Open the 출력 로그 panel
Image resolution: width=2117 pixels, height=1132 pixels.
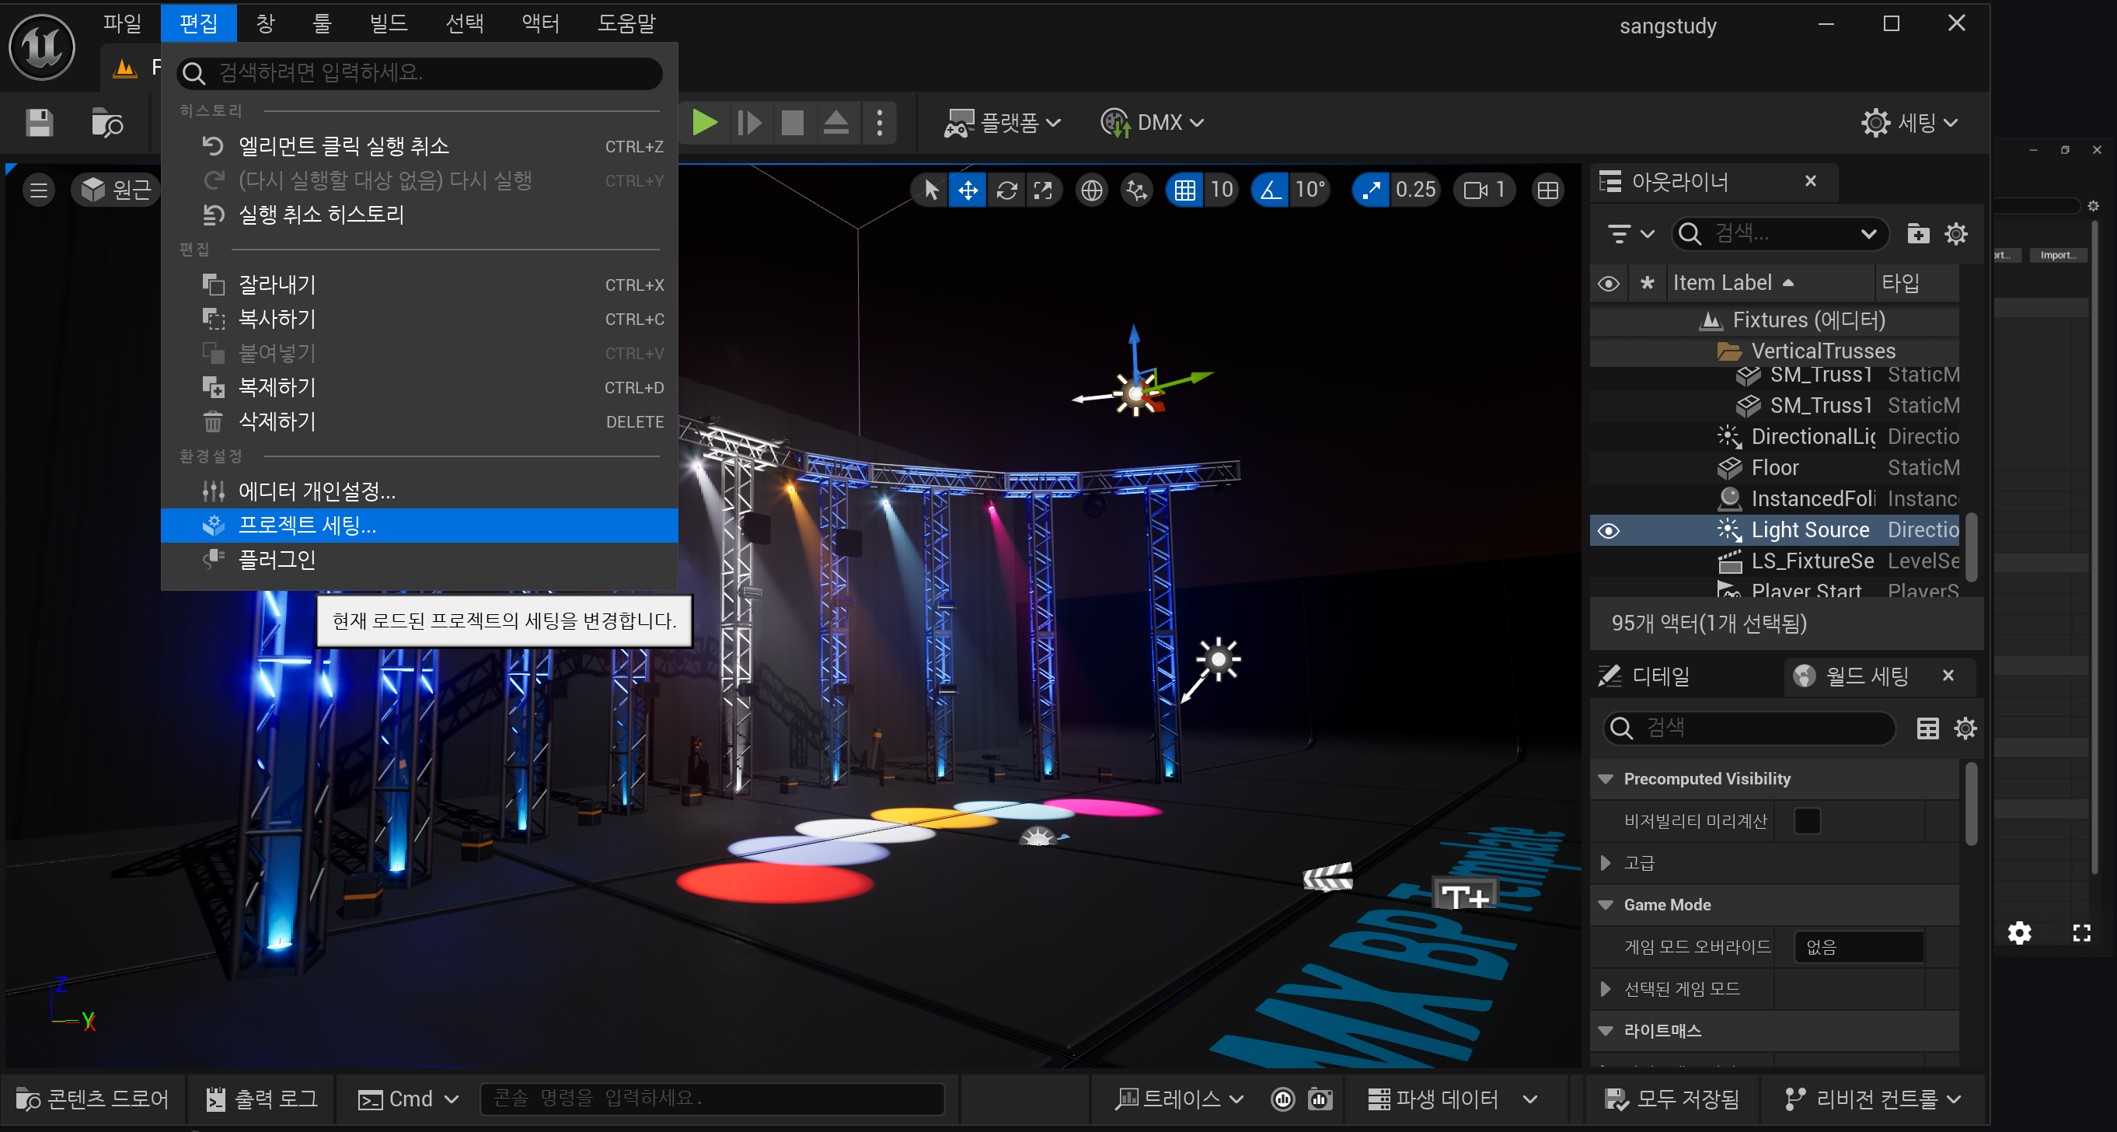click(x=261, y=1099)
